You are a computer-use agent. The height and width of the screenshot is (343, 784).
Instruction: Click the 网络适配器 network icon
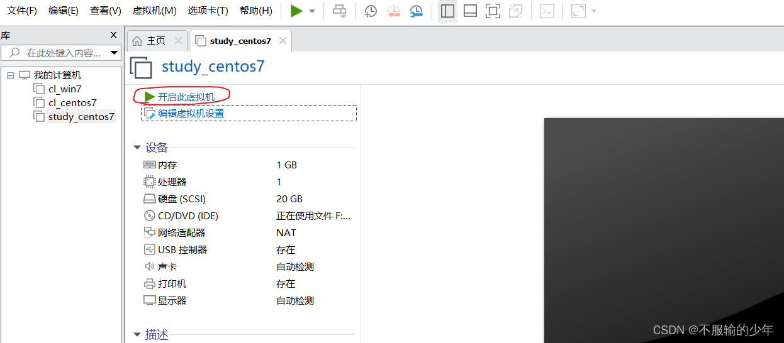pyautogui.click(x=149, y=232)
